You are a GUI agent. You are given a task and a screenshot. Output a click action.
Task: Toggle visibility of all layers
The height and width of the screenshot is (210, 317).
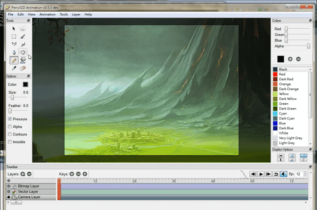coord(9,181)
